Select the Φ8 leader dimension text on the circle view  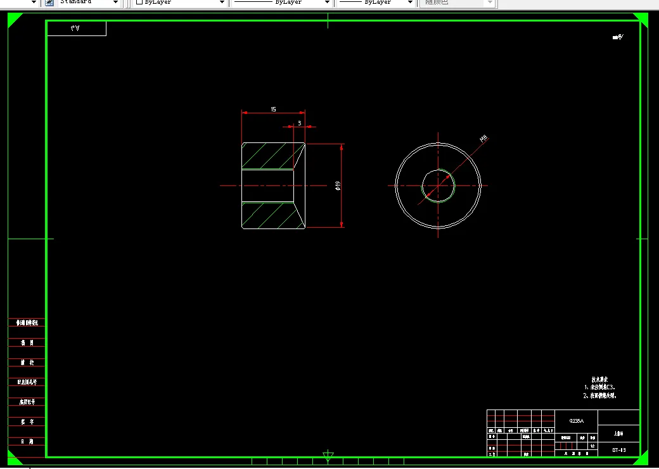click(483, 139)
